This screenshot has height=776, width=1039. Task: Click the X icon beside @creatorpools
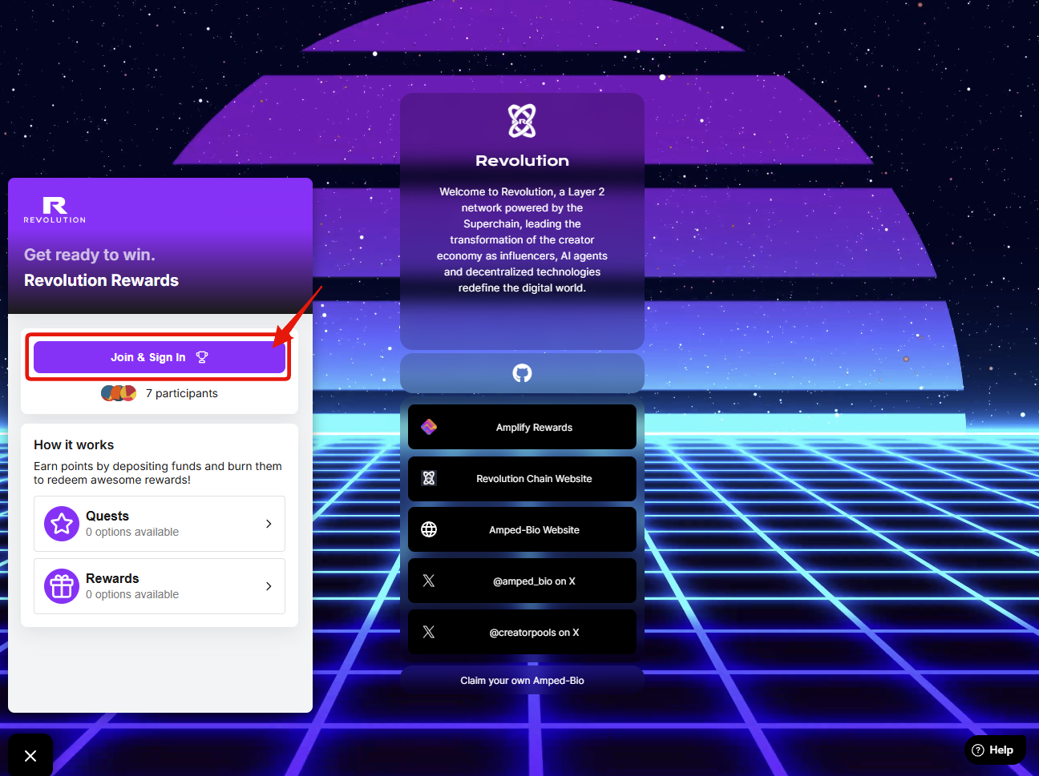click(x=429, y=632)
